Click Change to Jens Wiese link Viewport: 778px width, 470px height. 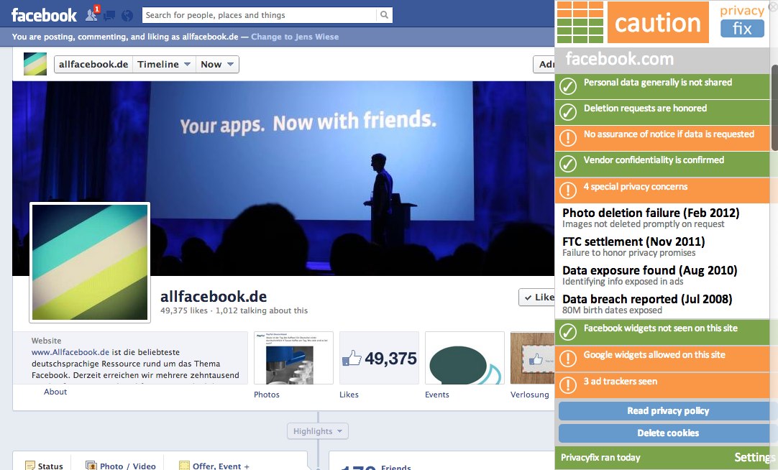[295, 37]
